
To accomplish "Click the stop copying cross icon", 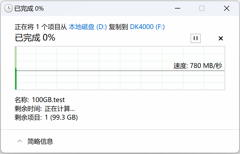I will point(221,38).
